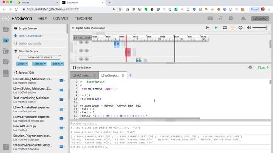Mute the track with the yellow clip
This screenshot has width=273, height=153.
tap(87, 59)
